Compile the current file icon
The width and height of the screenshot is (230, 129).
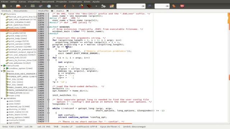click(x=81, y=6)
